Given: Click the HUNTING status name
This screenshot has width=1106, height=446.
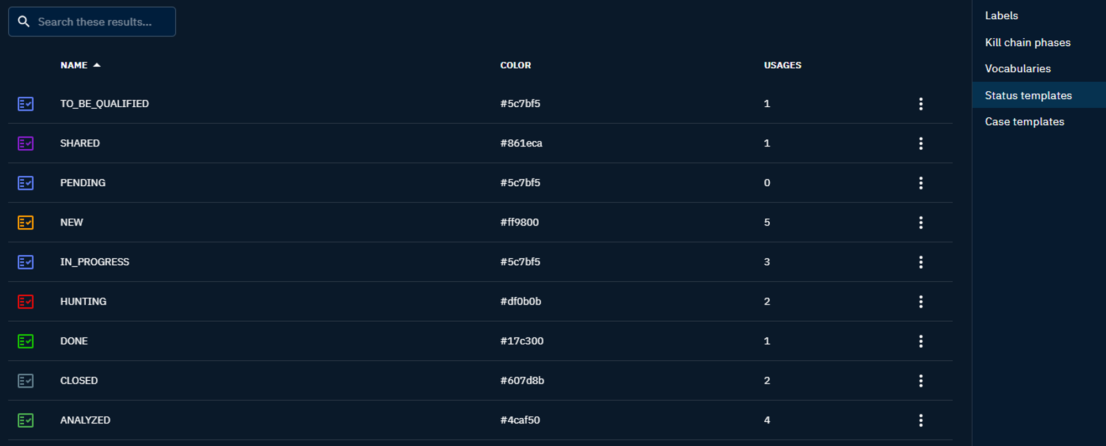Looking at the screenshot, I should click(x=83, y=302).
